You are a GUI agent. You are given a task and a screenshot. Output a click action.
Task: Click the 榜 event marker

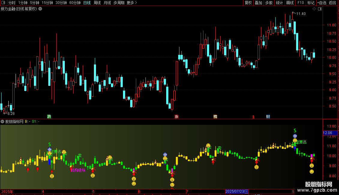(x=215, y=116)
